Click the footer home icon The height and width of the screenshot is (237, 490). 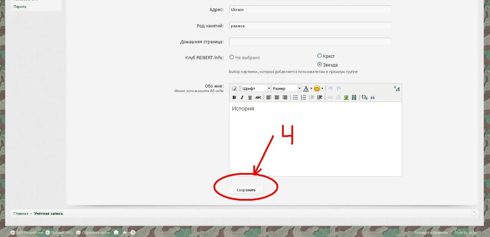116,233
